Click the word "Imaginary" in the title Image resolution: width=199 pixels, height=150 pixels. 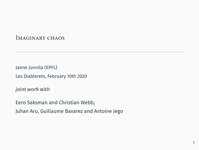(x=31, y=38)
